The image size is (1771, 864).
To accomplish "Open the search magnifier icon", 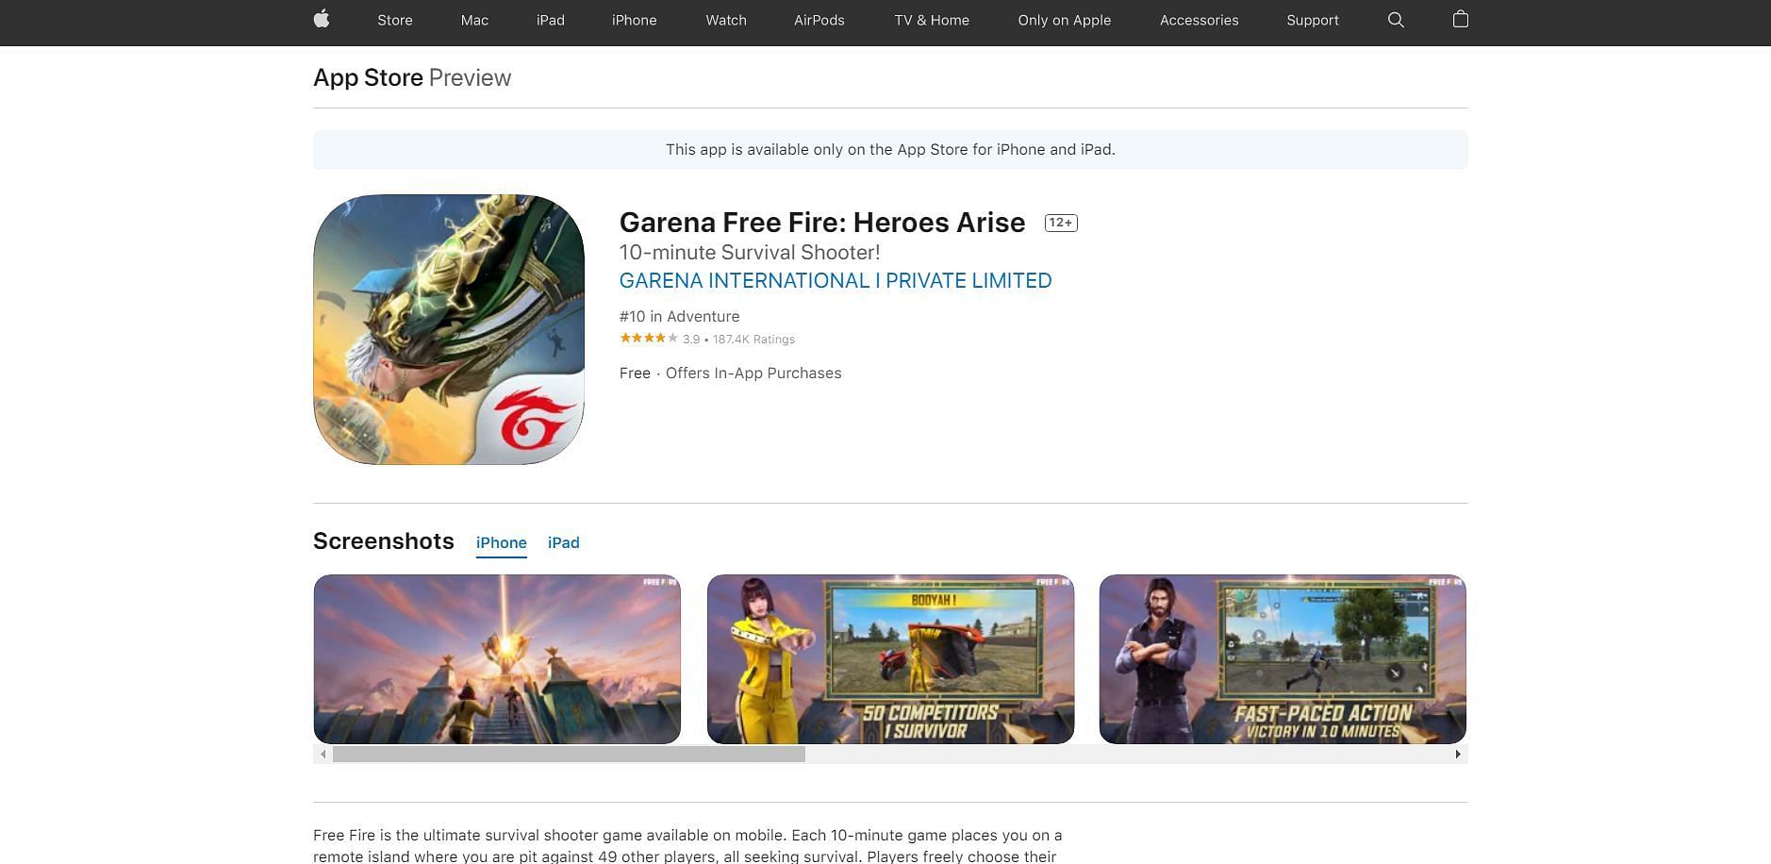I will [1396, 20].
